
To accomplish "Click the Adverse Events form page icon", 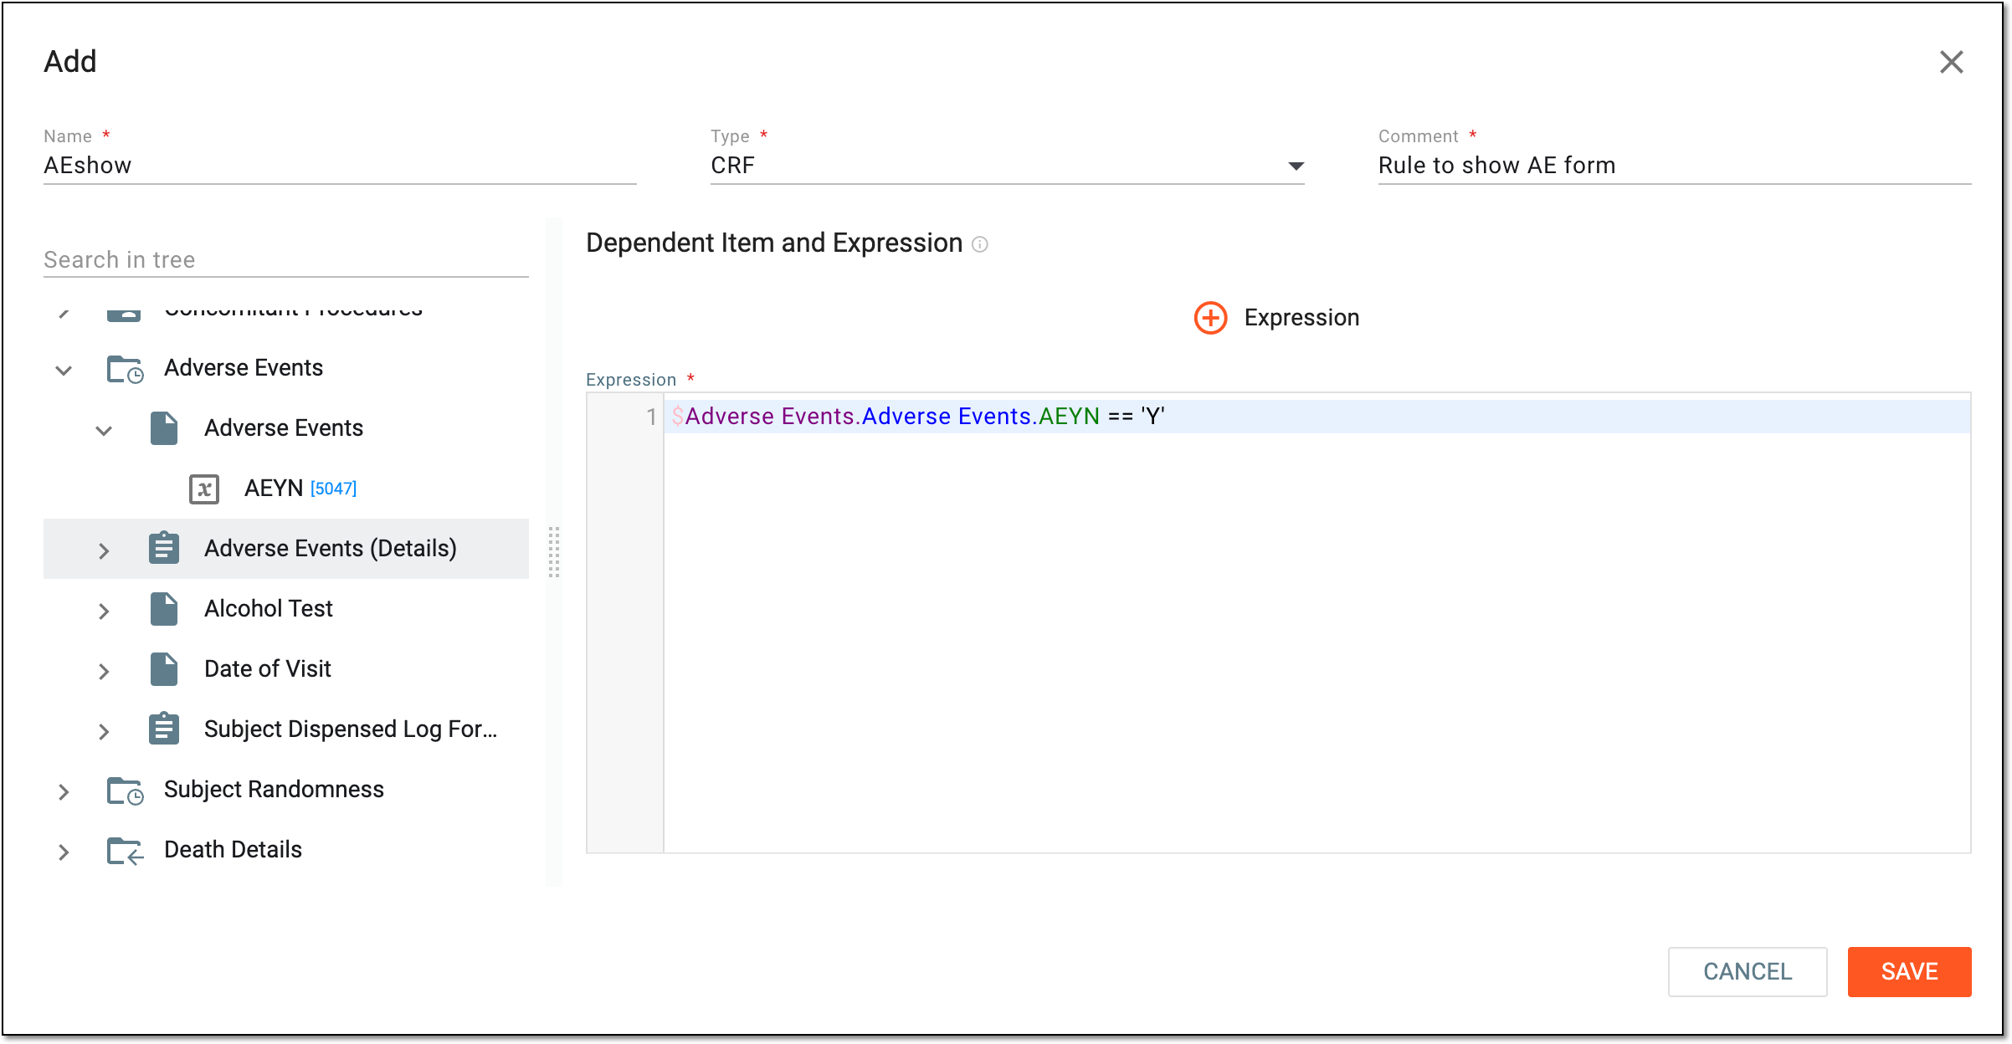I will 164,428.
